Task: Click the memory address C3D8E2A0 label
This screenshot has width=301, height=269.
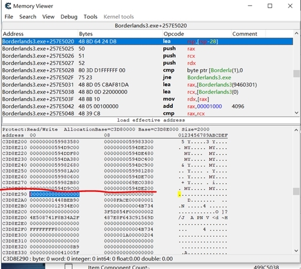Action: coord(14,200)
